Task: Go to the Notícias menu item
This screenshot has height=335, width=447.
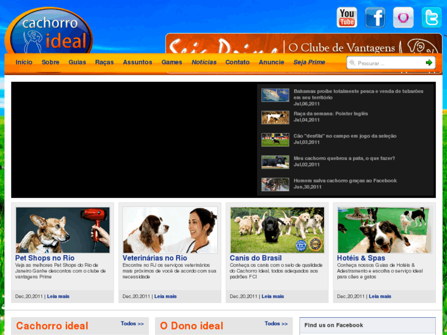Action: tap(204, 62)
